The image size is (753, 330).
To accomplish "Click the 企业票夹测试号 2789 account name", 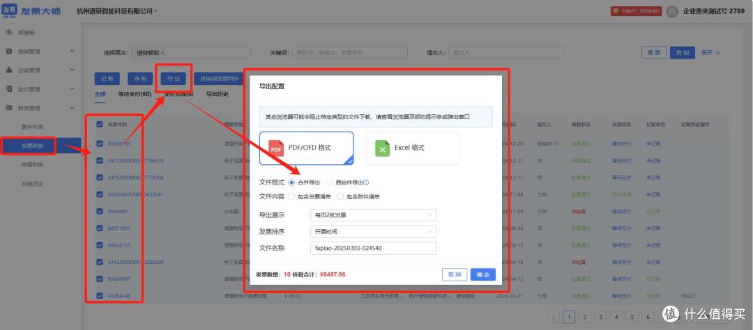I will click(714, 11).
